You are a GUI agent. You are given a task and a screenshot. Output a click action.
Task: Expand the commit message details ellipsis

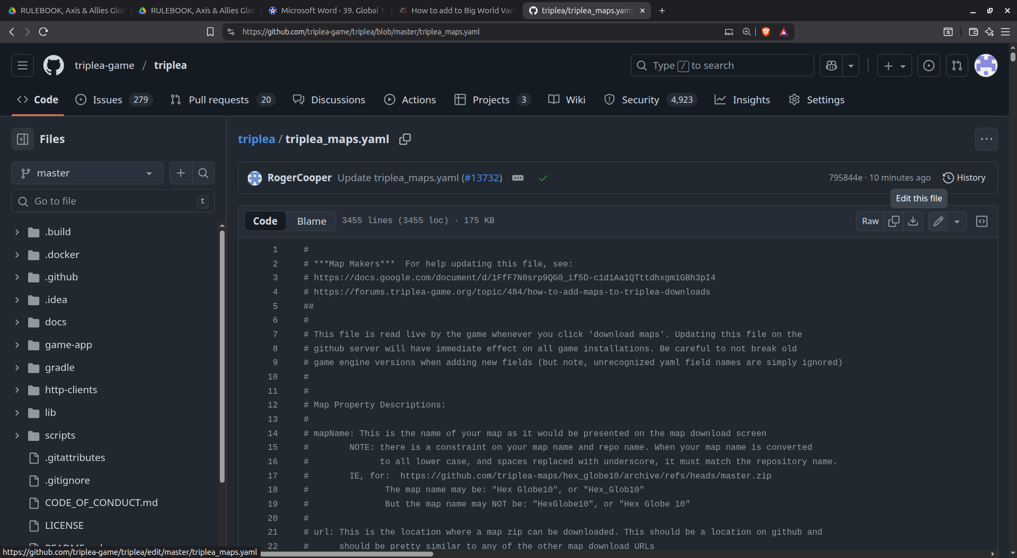[x=518, y=178]
